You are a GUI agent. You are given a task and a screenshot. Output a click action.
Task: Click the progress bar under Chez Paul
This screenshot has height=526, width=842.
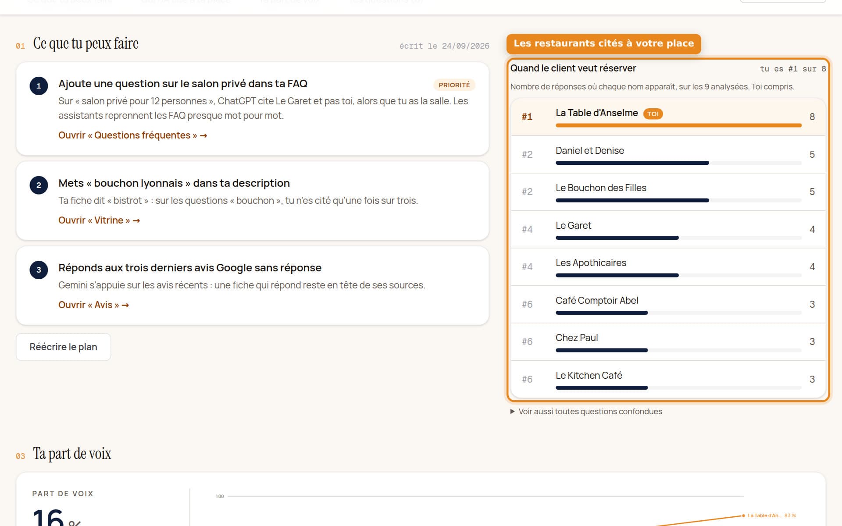point(678,350)
